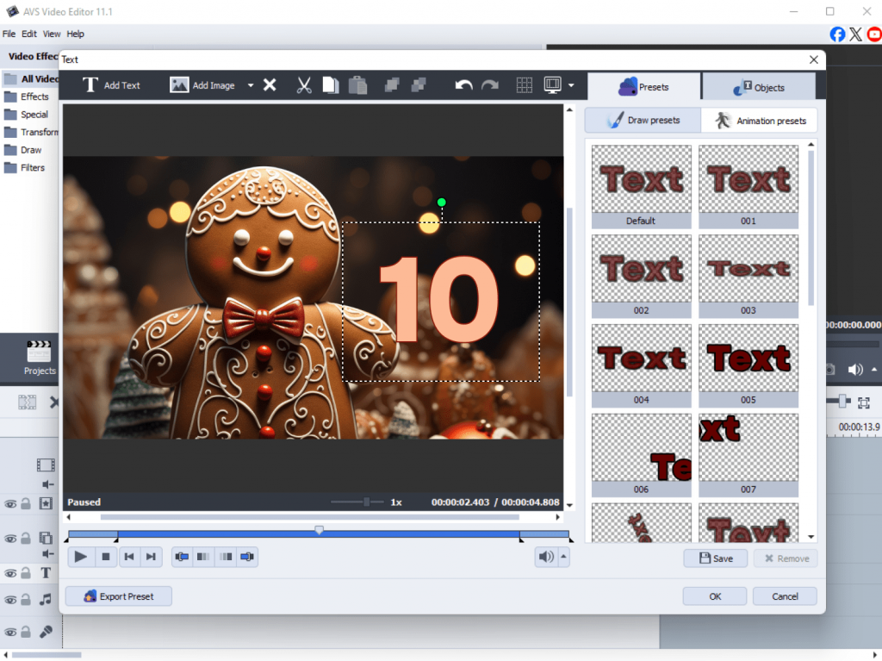
Task: Undo the last action with the Undo arrow
Action: pos(463,85)
